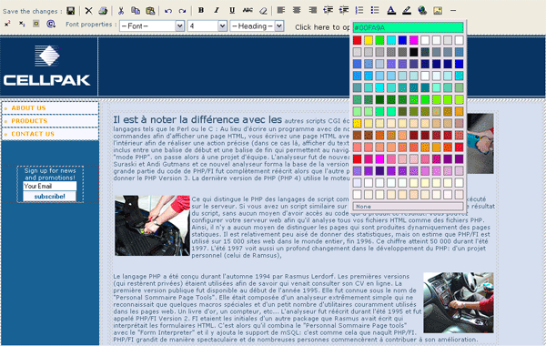Pick the pure blue swatch in top row
This screenshot has width=546, height=346.
click(402, 40)
